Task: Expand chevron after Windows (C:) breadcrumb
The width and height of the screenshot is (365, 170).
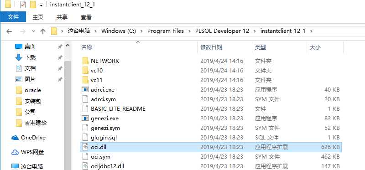Action: [142, 31]
